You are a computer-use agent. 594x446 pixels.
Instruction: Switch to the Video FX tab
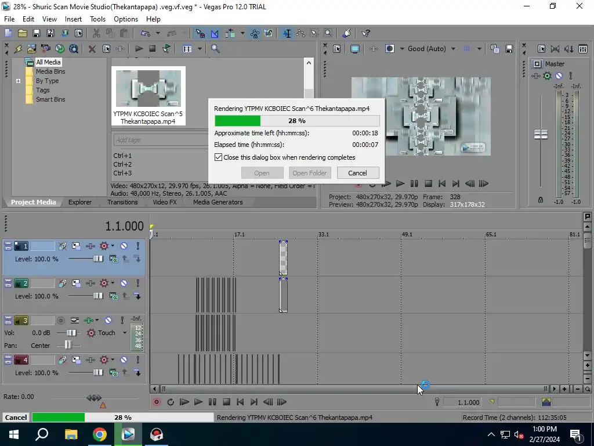[164, 202]
